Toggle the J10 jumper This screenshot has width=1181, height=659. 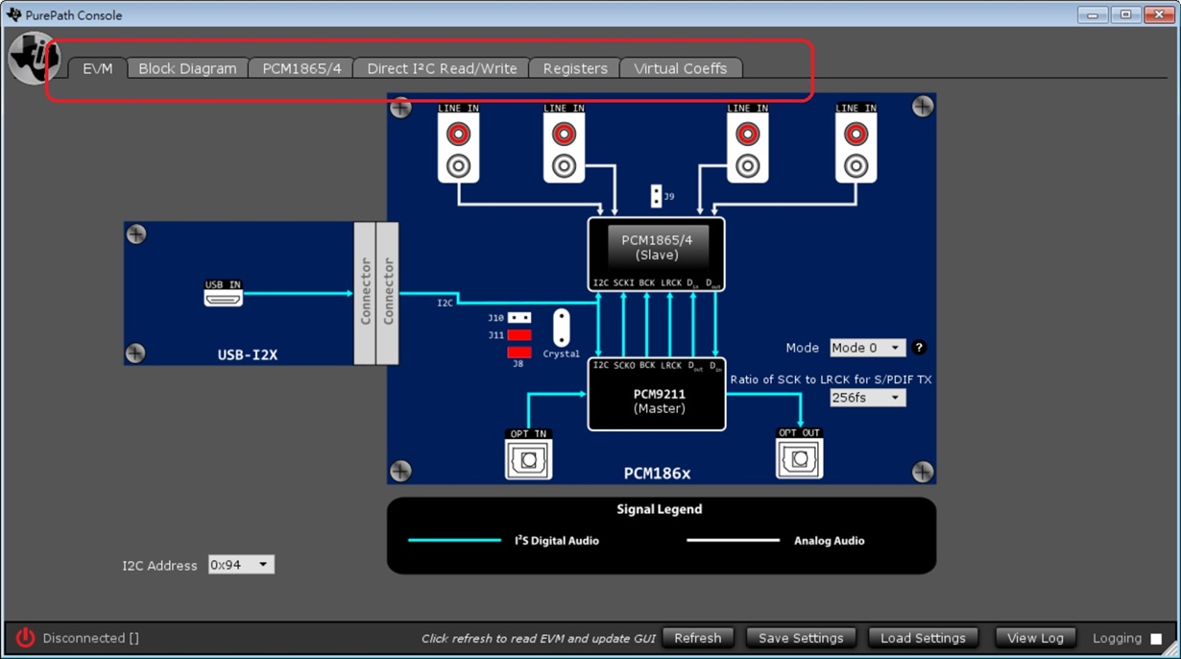(519, 317)
